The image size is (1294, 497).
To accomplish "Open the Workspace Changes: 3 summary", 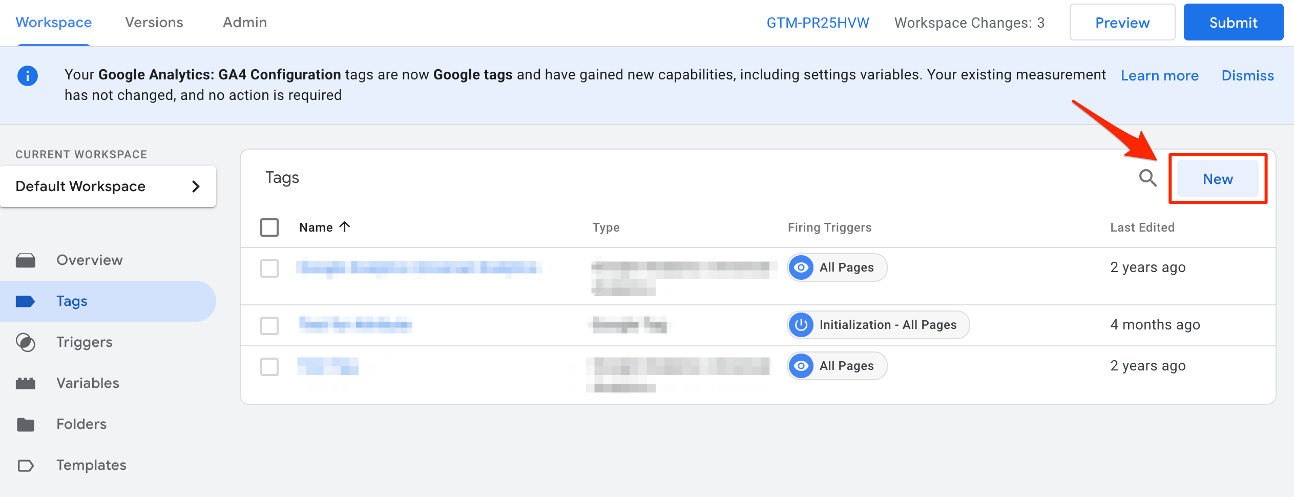I will click(x=969, y=23).
